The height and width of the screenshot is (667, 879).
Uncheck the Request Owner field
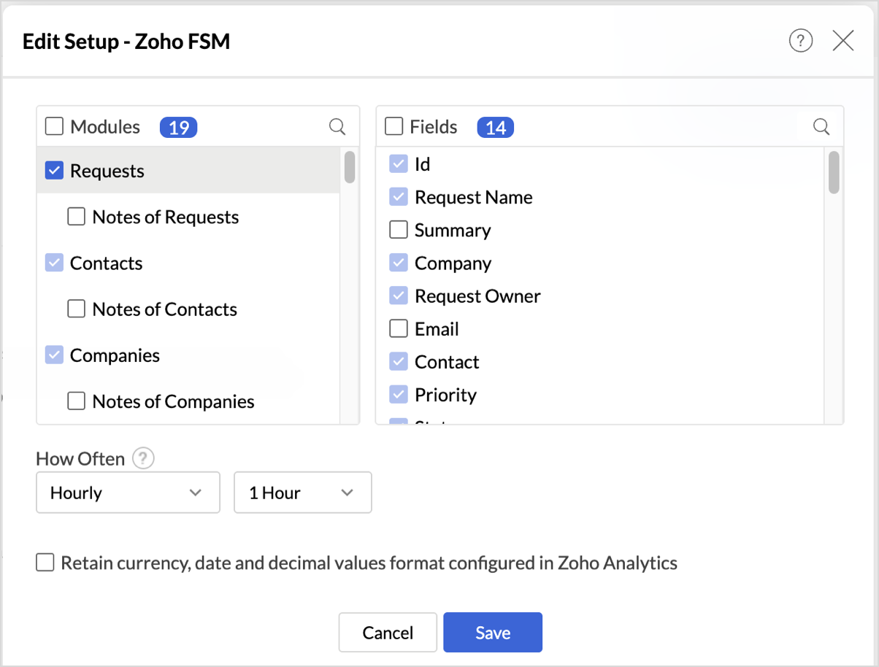coord(399,296)
